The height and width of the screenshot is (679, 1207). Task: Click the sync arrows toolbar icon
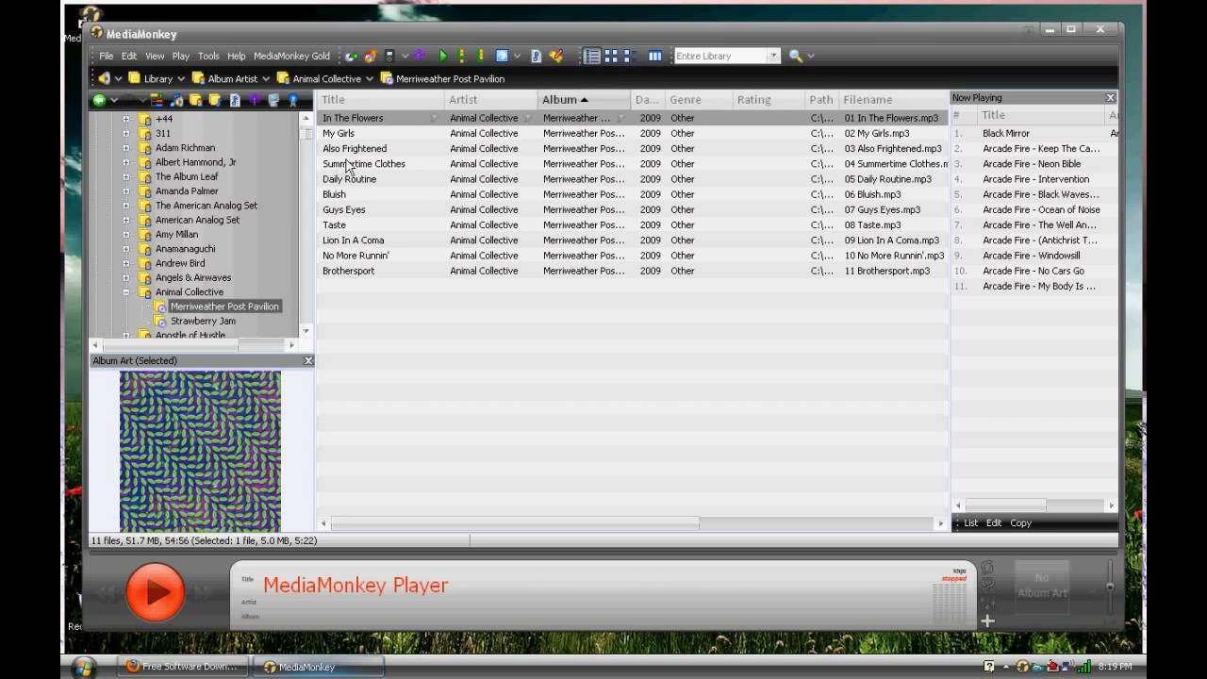[351, 57]
